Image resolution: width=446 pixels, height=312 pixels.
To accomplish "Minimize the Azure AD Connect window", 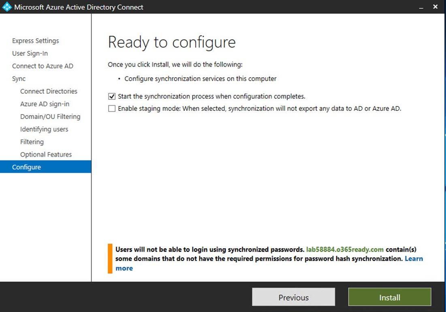I will tap(421, 7).
